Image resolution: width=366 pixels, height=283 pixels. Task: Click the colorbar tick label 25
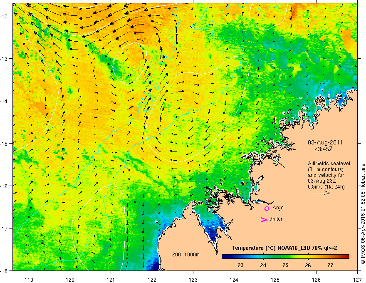[285, 265]
